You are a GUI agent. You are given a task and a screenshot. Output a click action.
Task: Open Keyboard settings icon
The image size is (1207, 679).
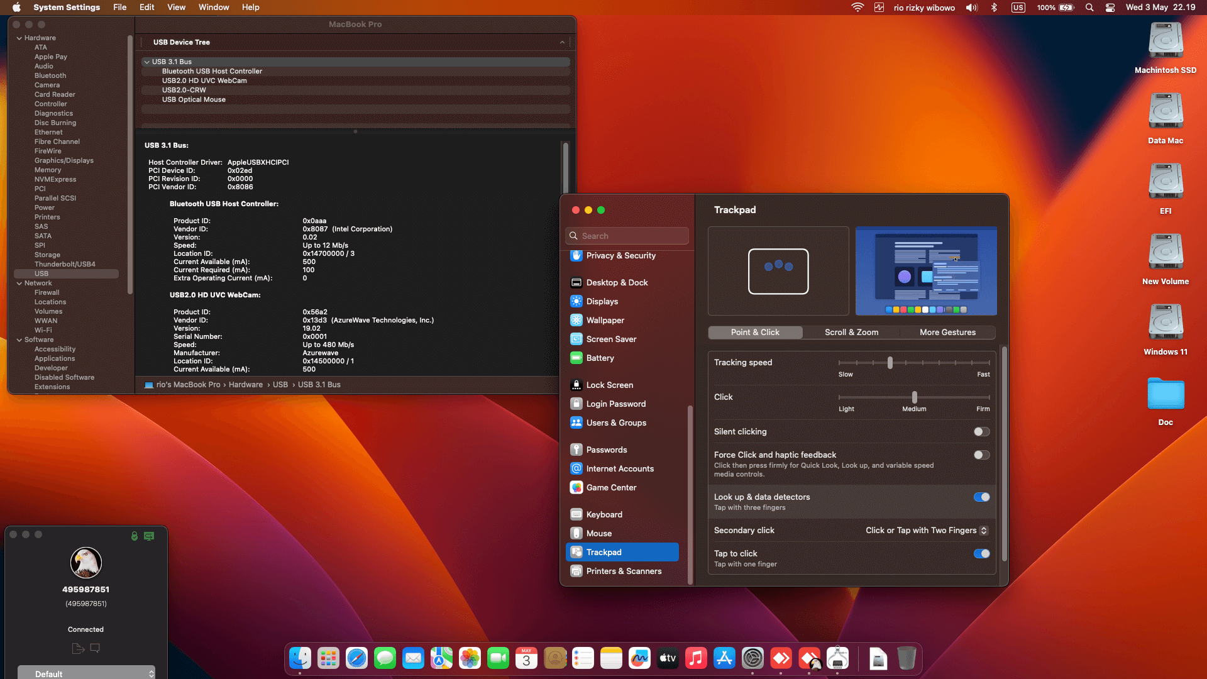click(576, 515)
